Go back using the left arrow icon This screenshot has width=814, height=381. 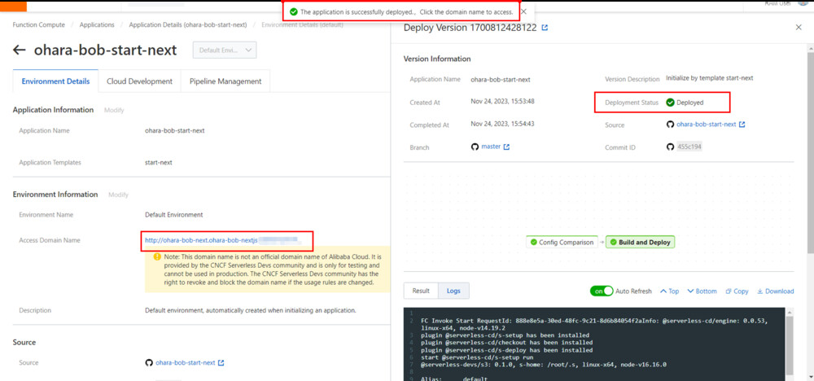pos(20,50)
